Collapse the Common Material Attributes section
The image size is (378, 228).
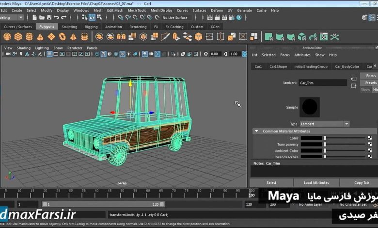pyautogui.click(x=256, y=131)
